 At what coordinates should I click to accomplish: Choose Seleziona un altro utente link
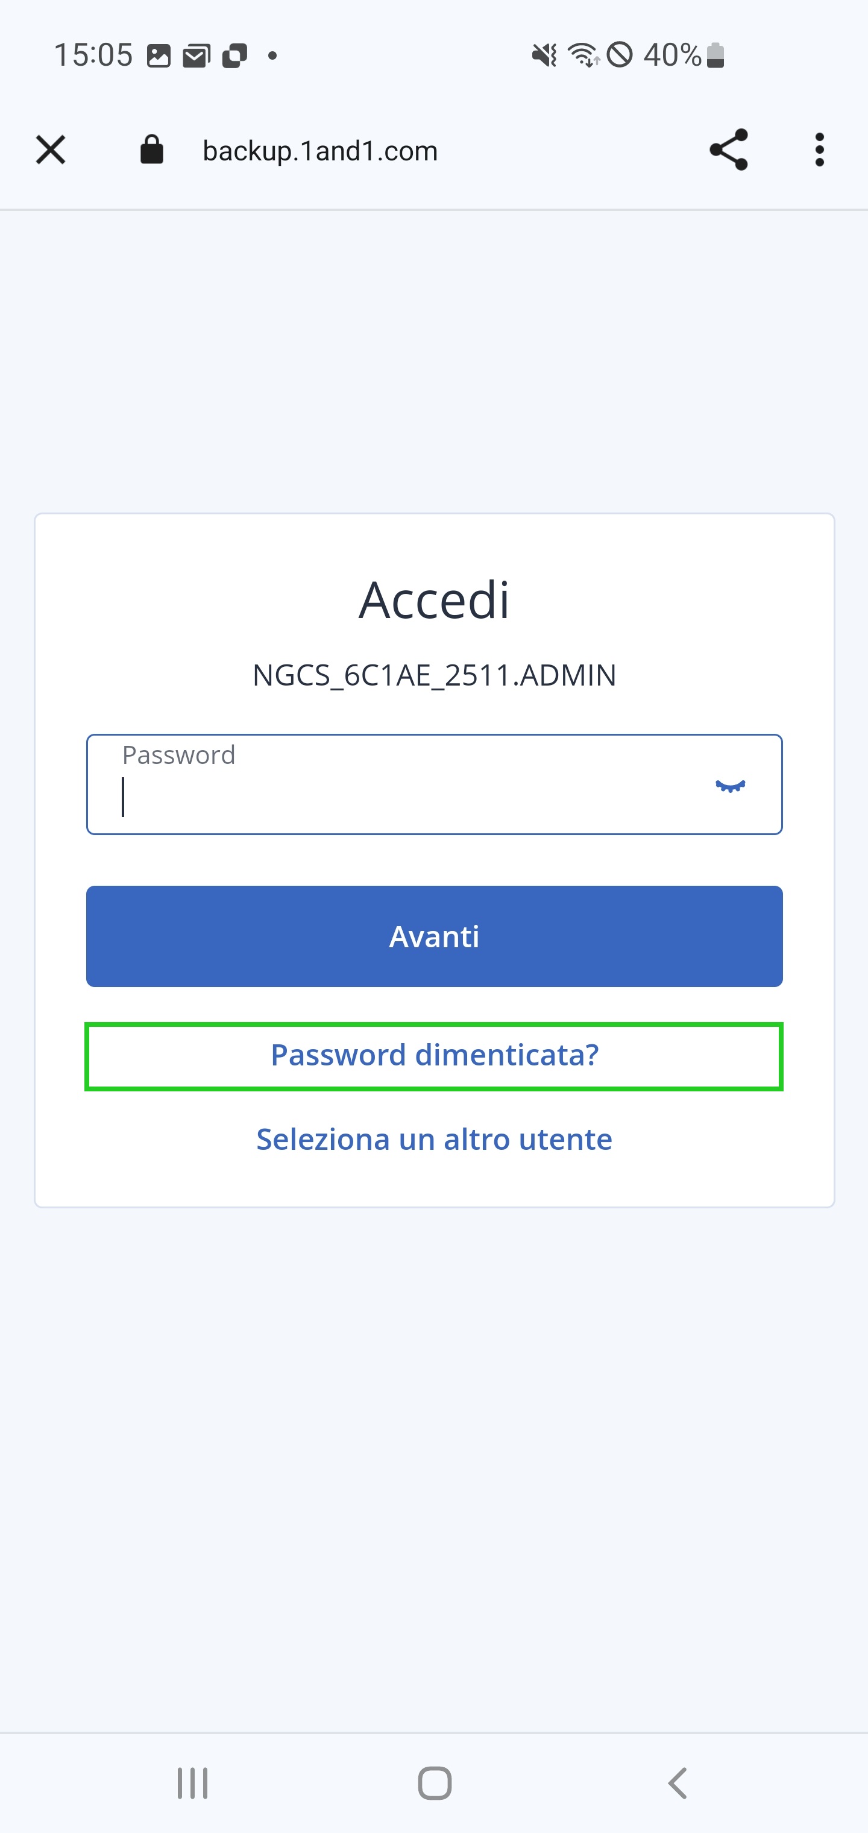click(434, 1139)
